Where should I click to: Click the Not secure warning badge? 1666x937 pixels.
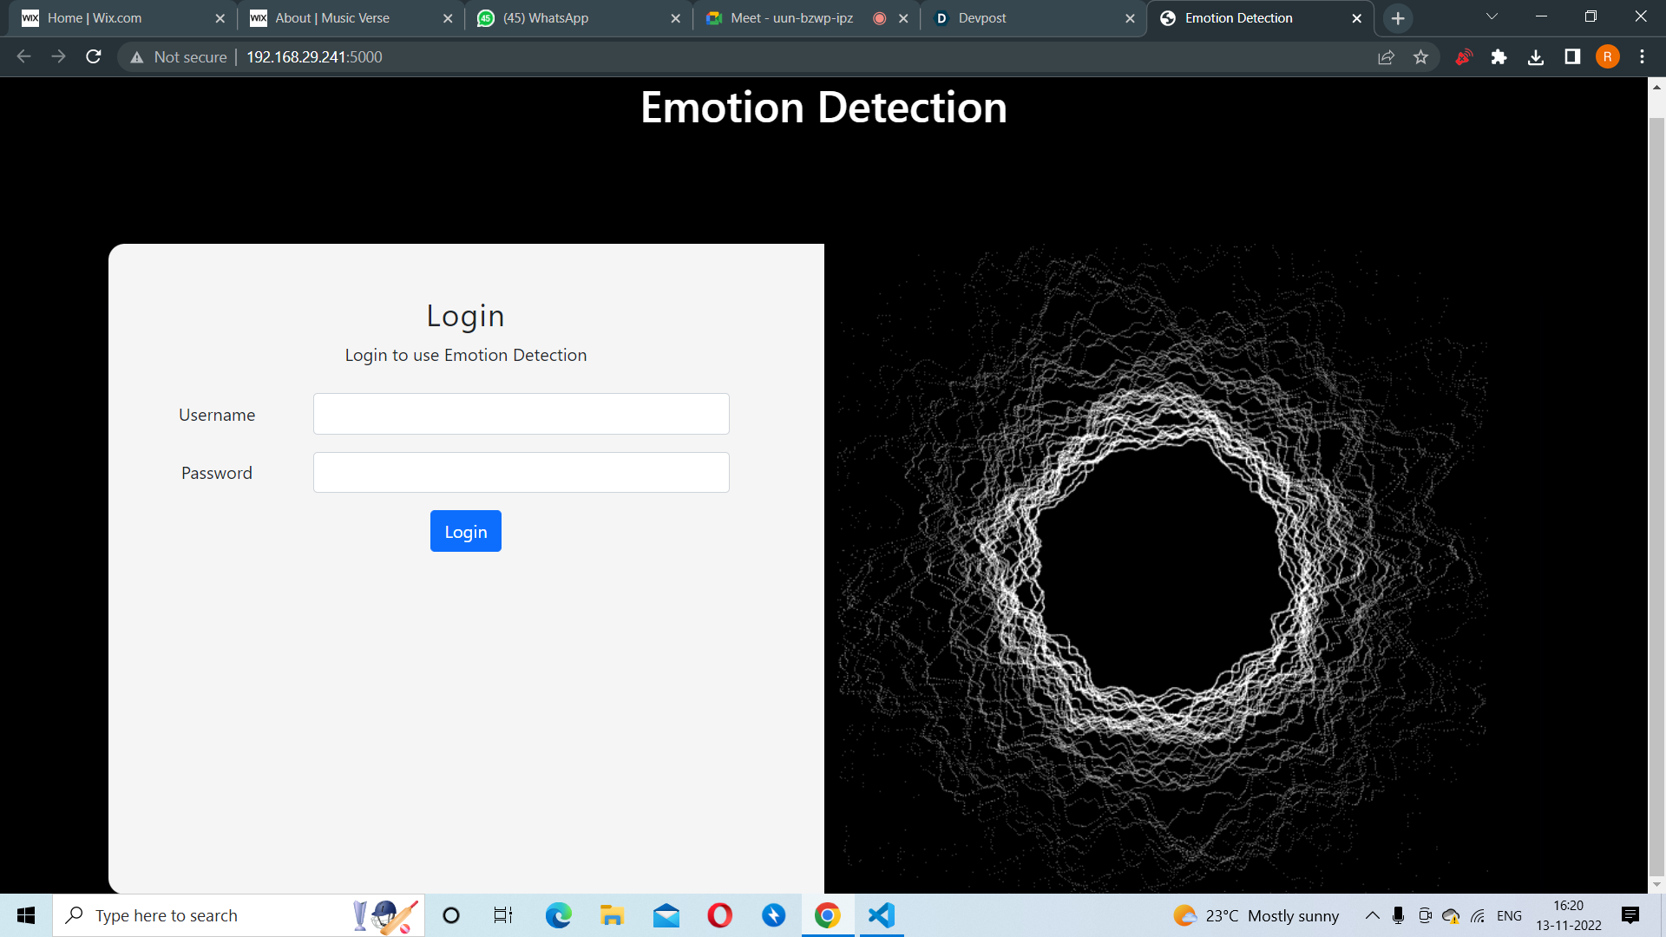point(178,57)
